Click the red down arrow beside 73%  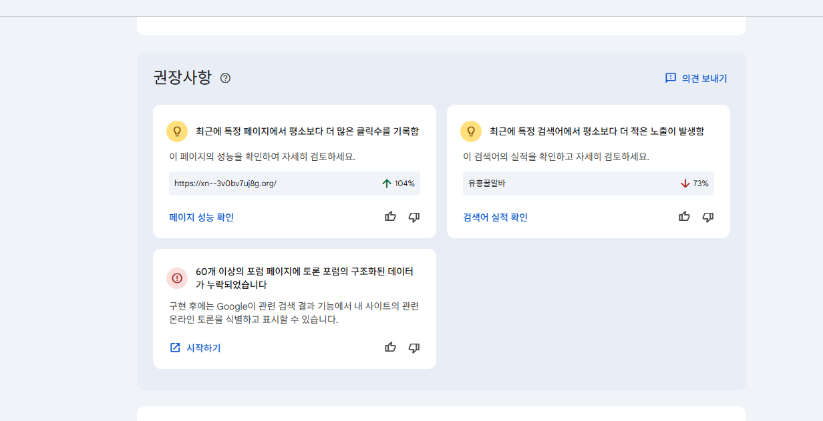point(685,183)
